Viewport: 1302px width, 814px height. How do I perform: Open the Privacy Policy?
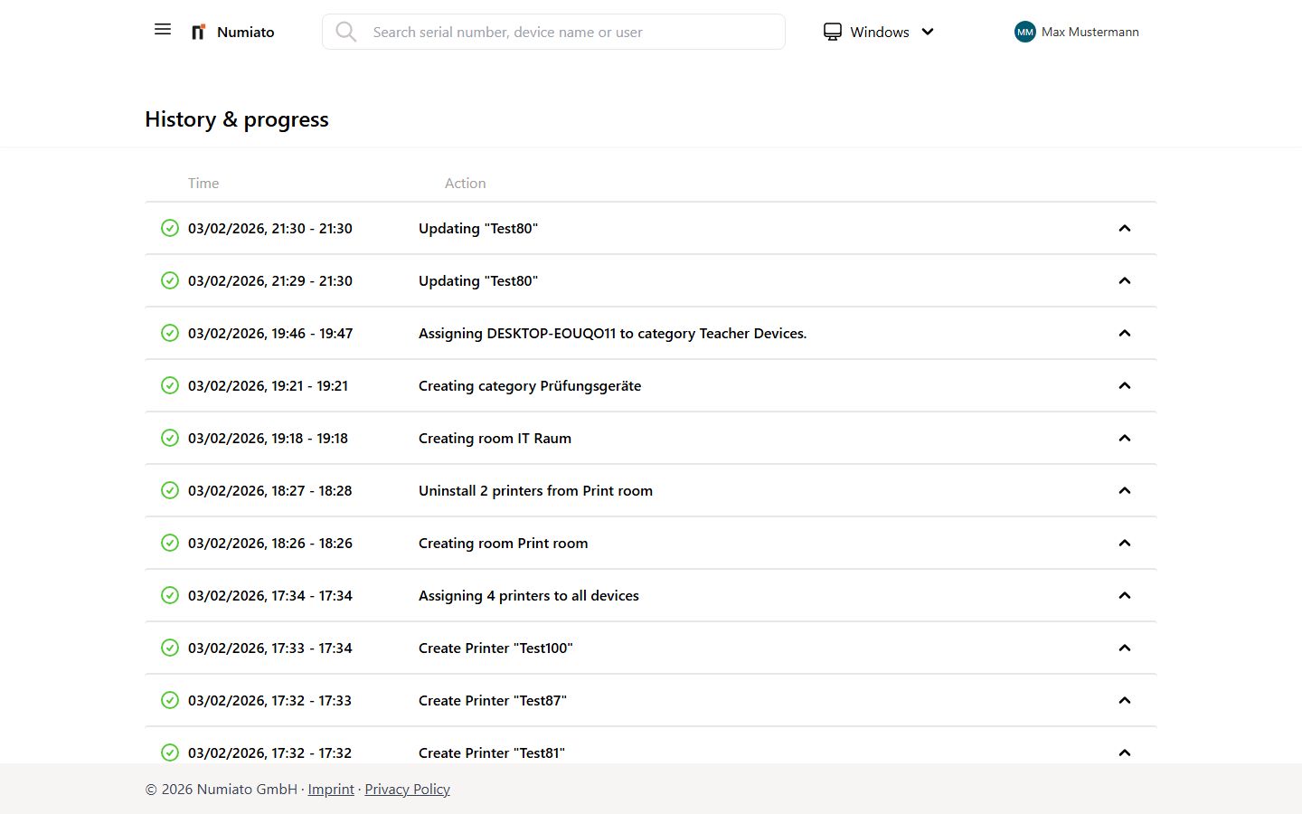click(x=407, y=789)
